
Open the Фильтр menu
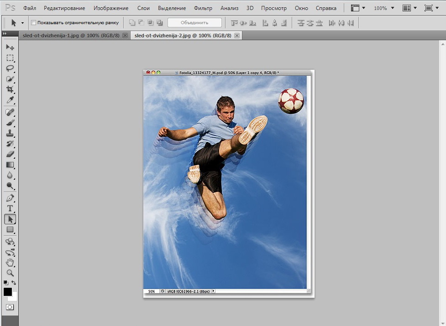(x=203, y=8)
